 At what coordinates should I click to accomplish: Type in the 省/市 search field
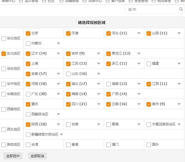pyautogui.click(x=152, y=9)
